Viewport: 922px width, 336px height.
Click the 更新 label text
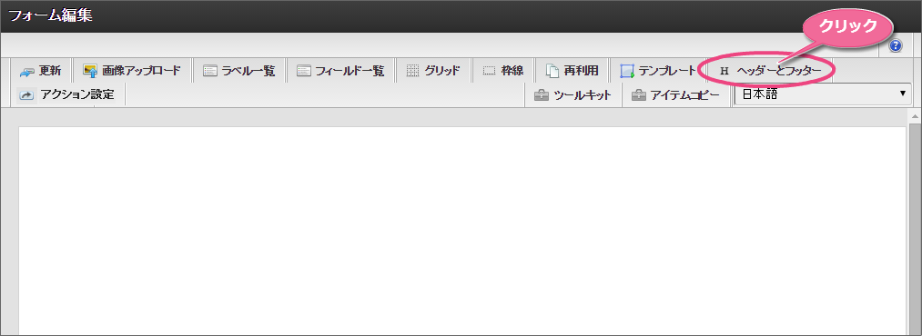pyautogui.click(x=50, y=71)
